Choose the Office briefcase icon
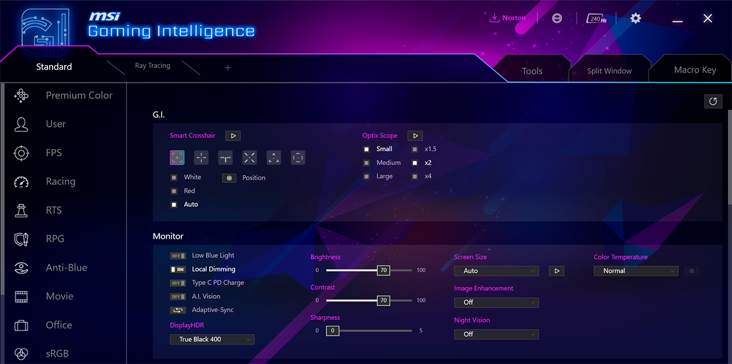 (x=21, y=325)
